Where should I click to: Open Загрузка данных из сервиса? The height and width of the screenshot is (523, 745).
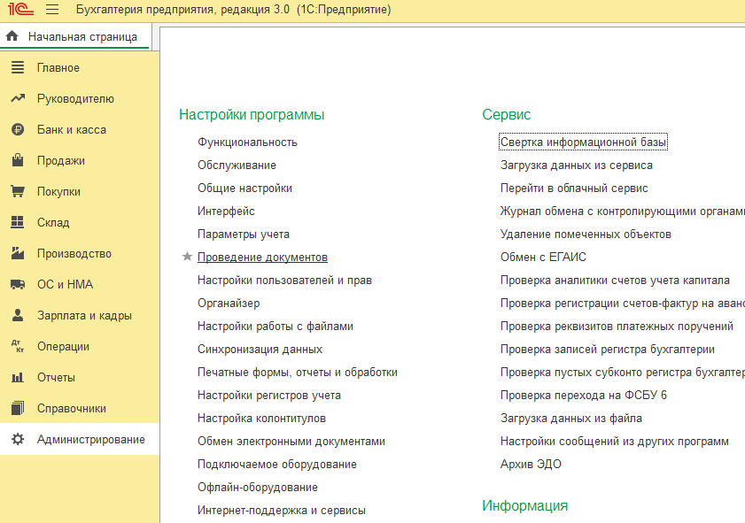tap(577, 165)
